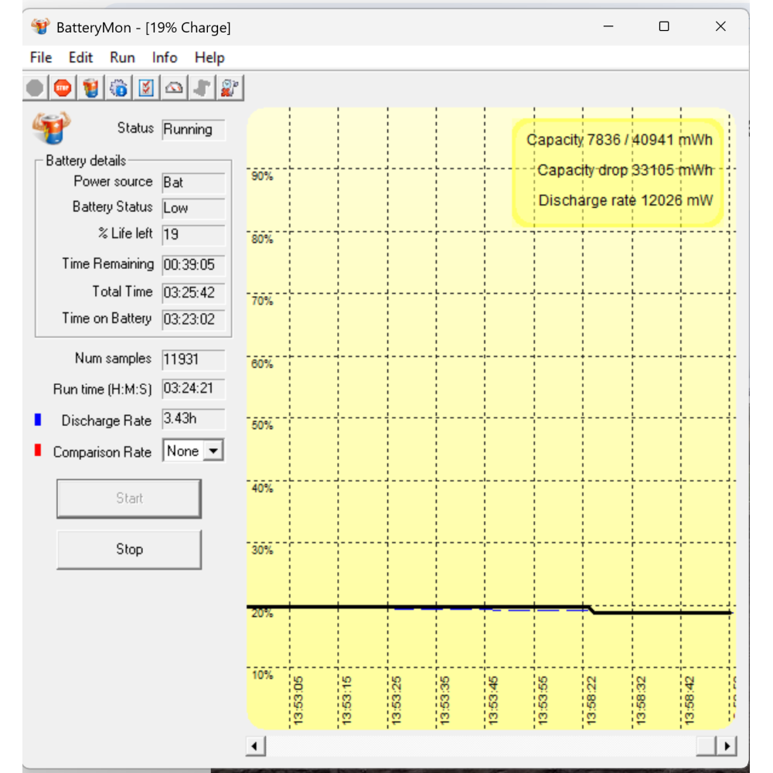Image resolution: width=773 pixels, height=773 pixels.
Task: Open the Info menu
Action: click(x=165, y=58)
